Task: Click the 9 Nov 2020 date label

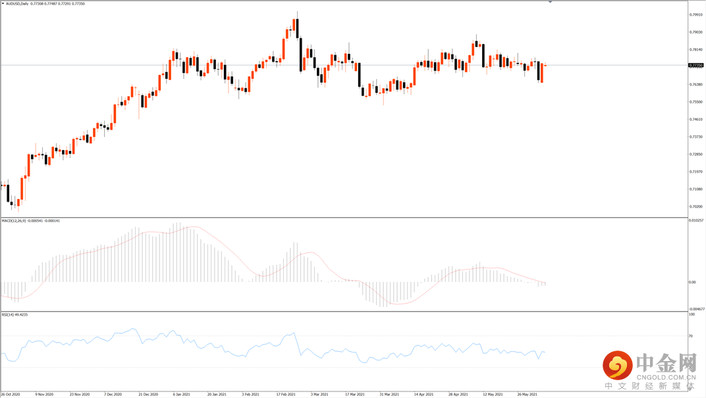Action: pos(45,395)
